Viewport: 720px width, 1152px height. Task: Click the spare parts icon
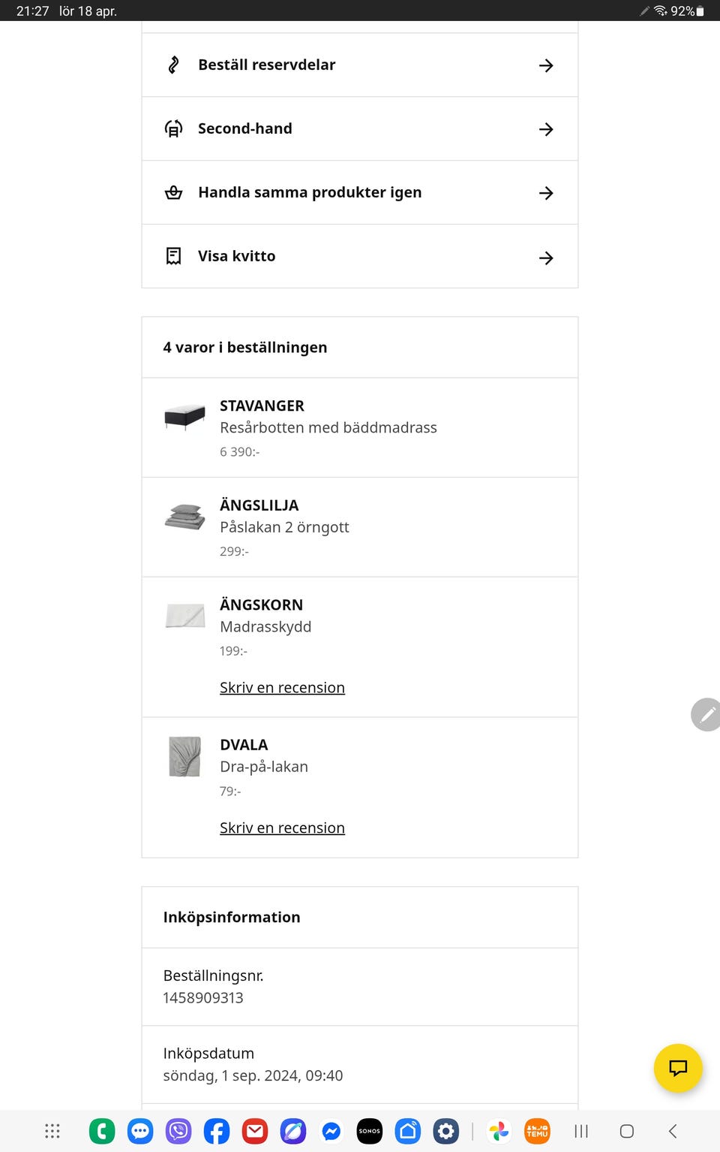point(173,65)
